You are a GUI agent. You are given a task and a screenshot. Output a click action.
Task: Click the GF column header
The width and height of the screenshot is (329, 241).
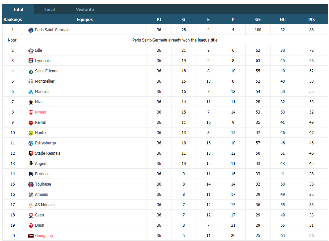258,19
